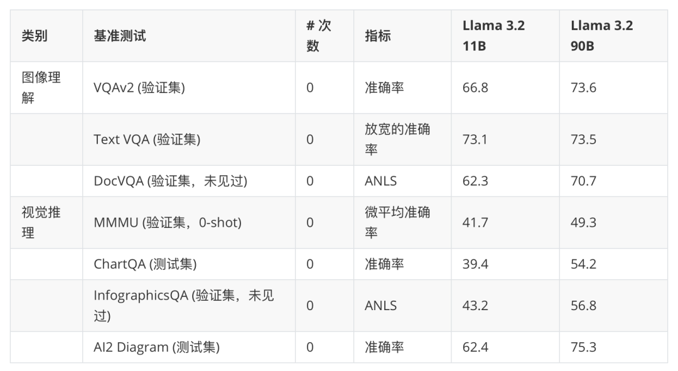The width and height of the screenshot is (678, 371).
Task: Select the 视觉推理 category cell
Action: coord(41,222)
